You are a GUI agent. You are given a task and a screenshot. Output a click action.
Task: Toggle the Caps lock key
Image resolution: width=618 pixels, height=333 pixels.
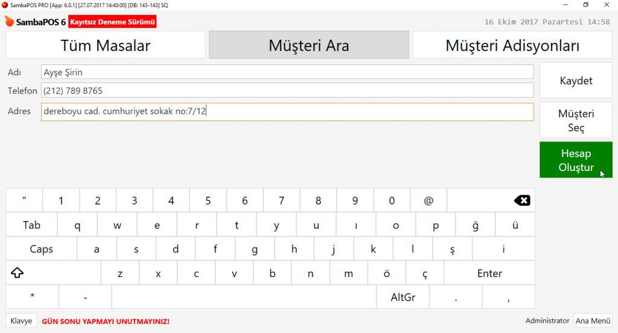[41, 249]
